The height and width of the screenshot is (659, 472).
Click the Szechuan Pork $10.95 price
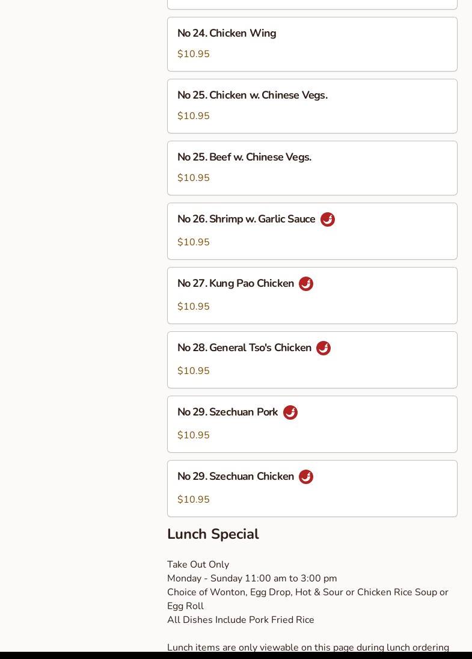coord(194,435)
